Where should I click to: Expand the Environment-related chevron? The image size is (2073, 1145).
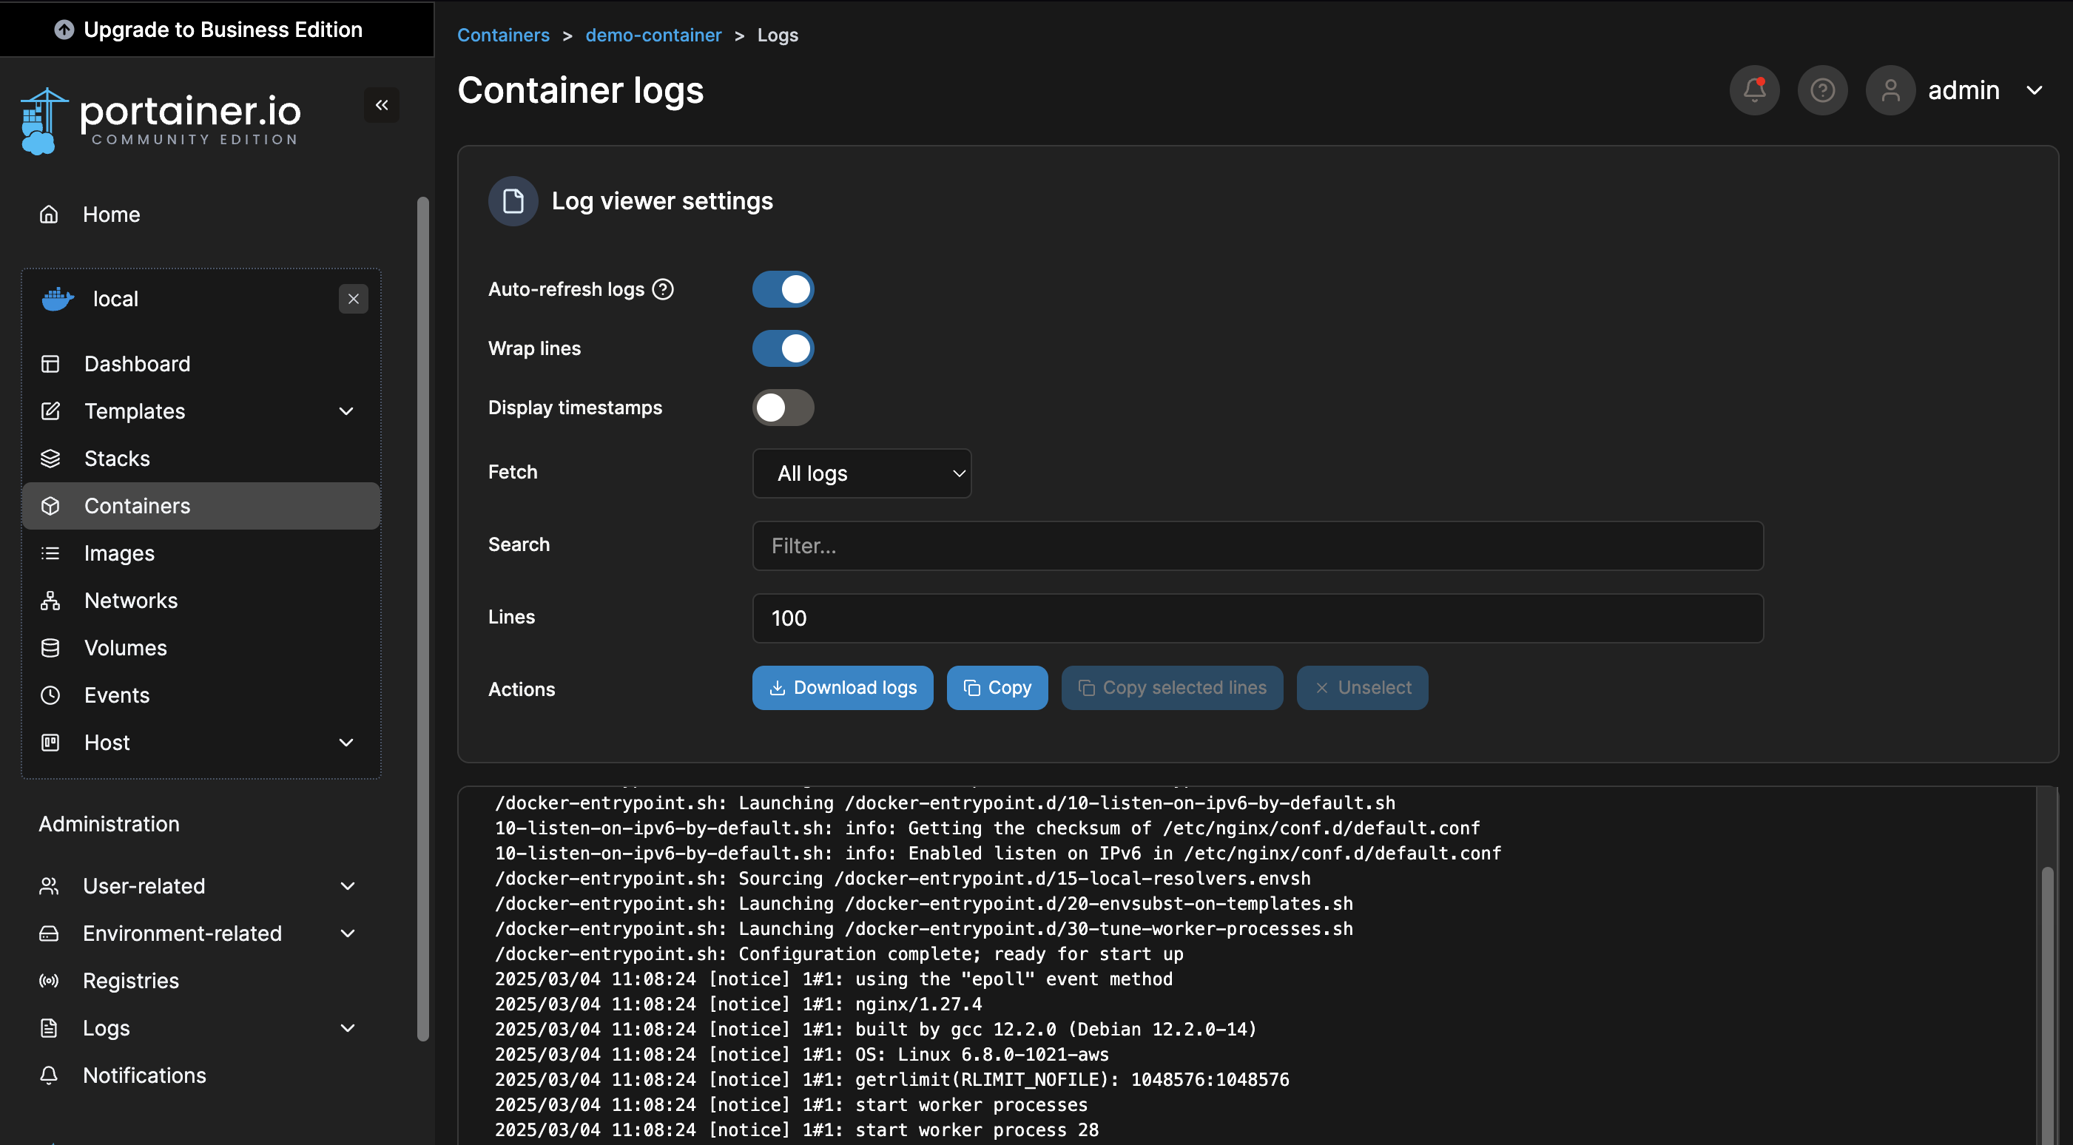[348, 934]
